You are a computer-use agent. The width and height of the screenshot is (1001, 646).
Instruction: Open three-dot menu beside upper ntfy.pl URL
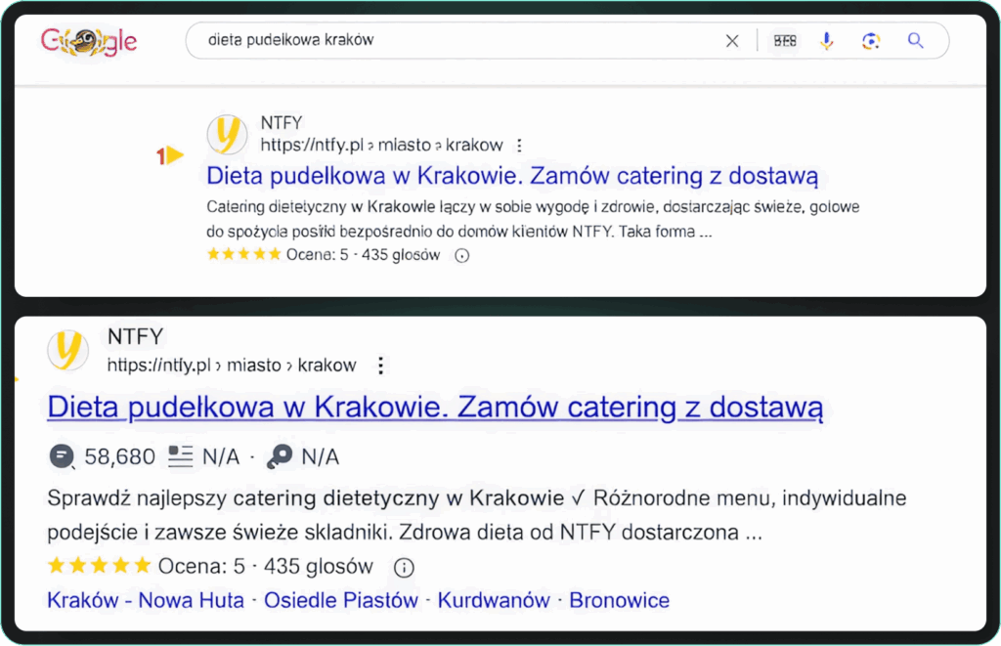[519, 146]
